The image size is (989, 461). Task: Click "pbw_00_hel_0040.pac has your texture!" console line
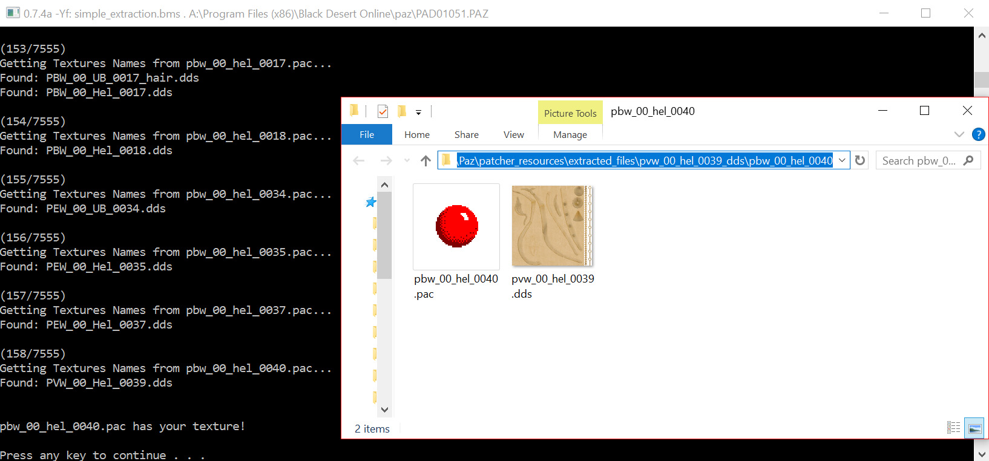coord(122,427)
